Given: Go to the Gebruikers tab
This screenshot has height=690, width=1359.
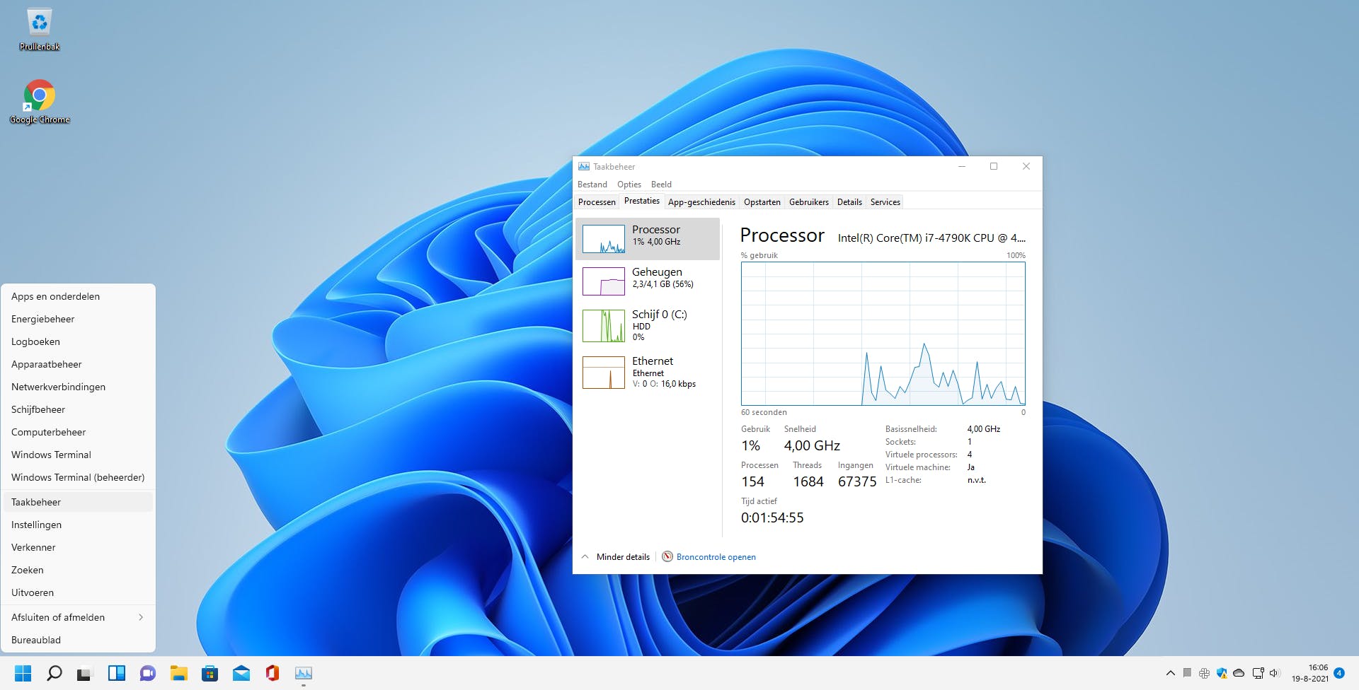Looking at the screenshot, I should tap(809, 202).
